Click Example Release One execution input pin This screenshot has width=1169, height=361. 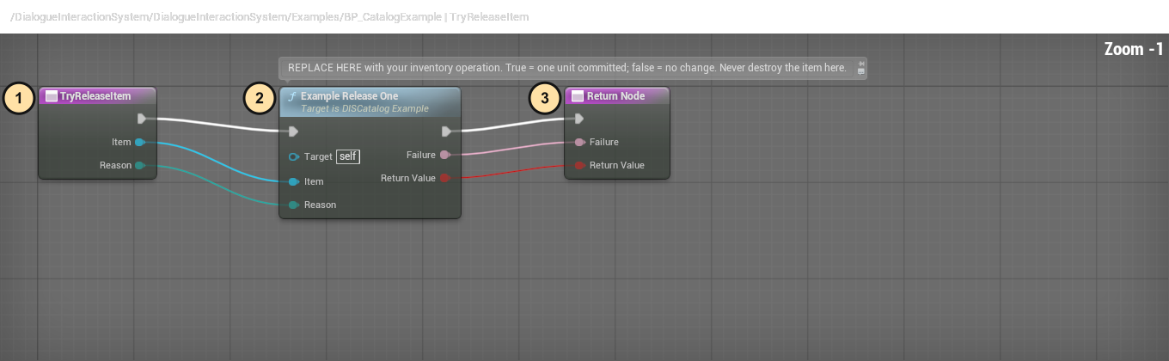click(293, 132)
